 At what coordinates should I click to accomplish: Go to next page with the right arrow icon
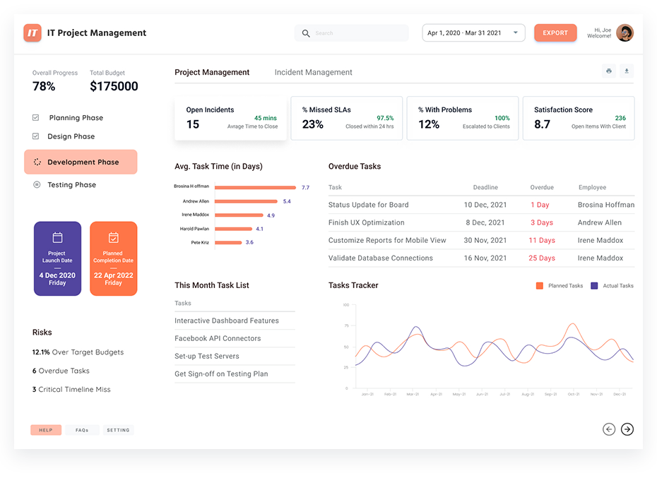pos(627,429)
